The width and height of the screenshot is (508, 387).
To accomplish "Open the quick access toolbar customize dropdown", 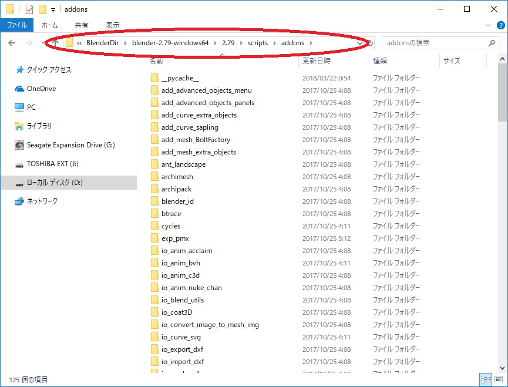I will point(53,10).
